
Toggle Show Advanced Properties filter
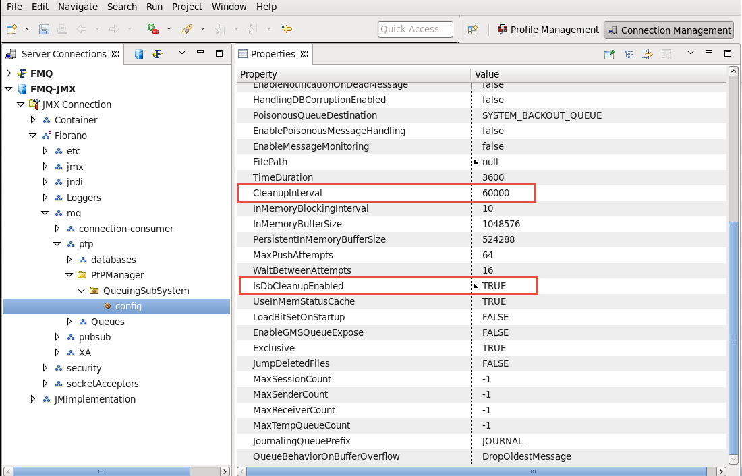click(648, 54)
